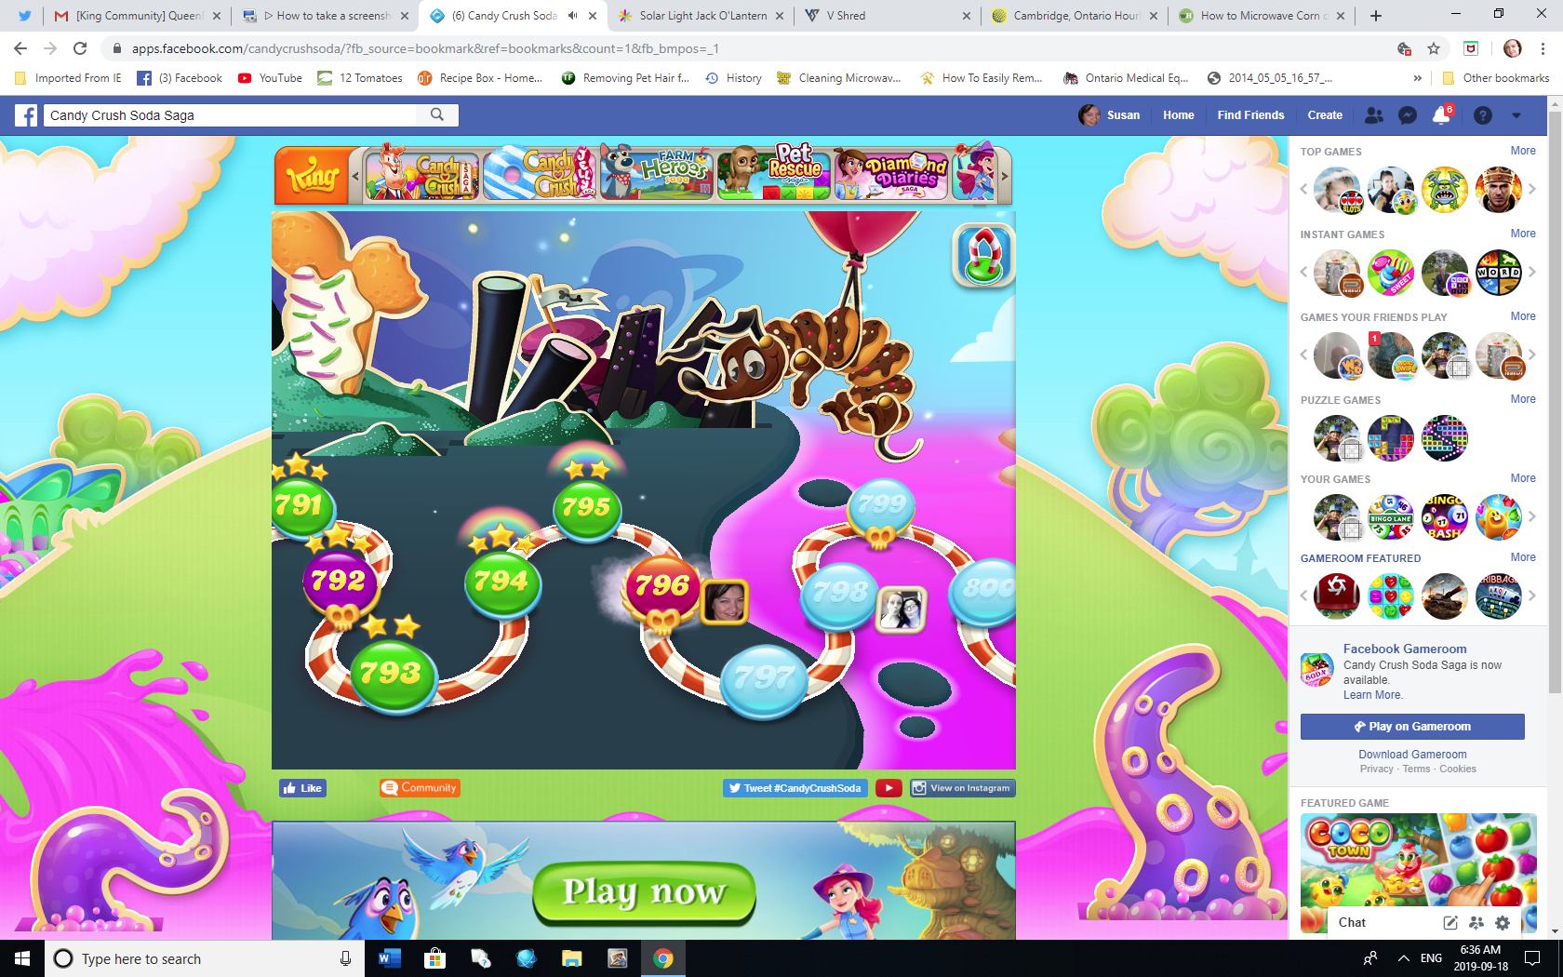Open Word from the taskbar
The width and height of the screenshot is (1563, 977).
389,958
